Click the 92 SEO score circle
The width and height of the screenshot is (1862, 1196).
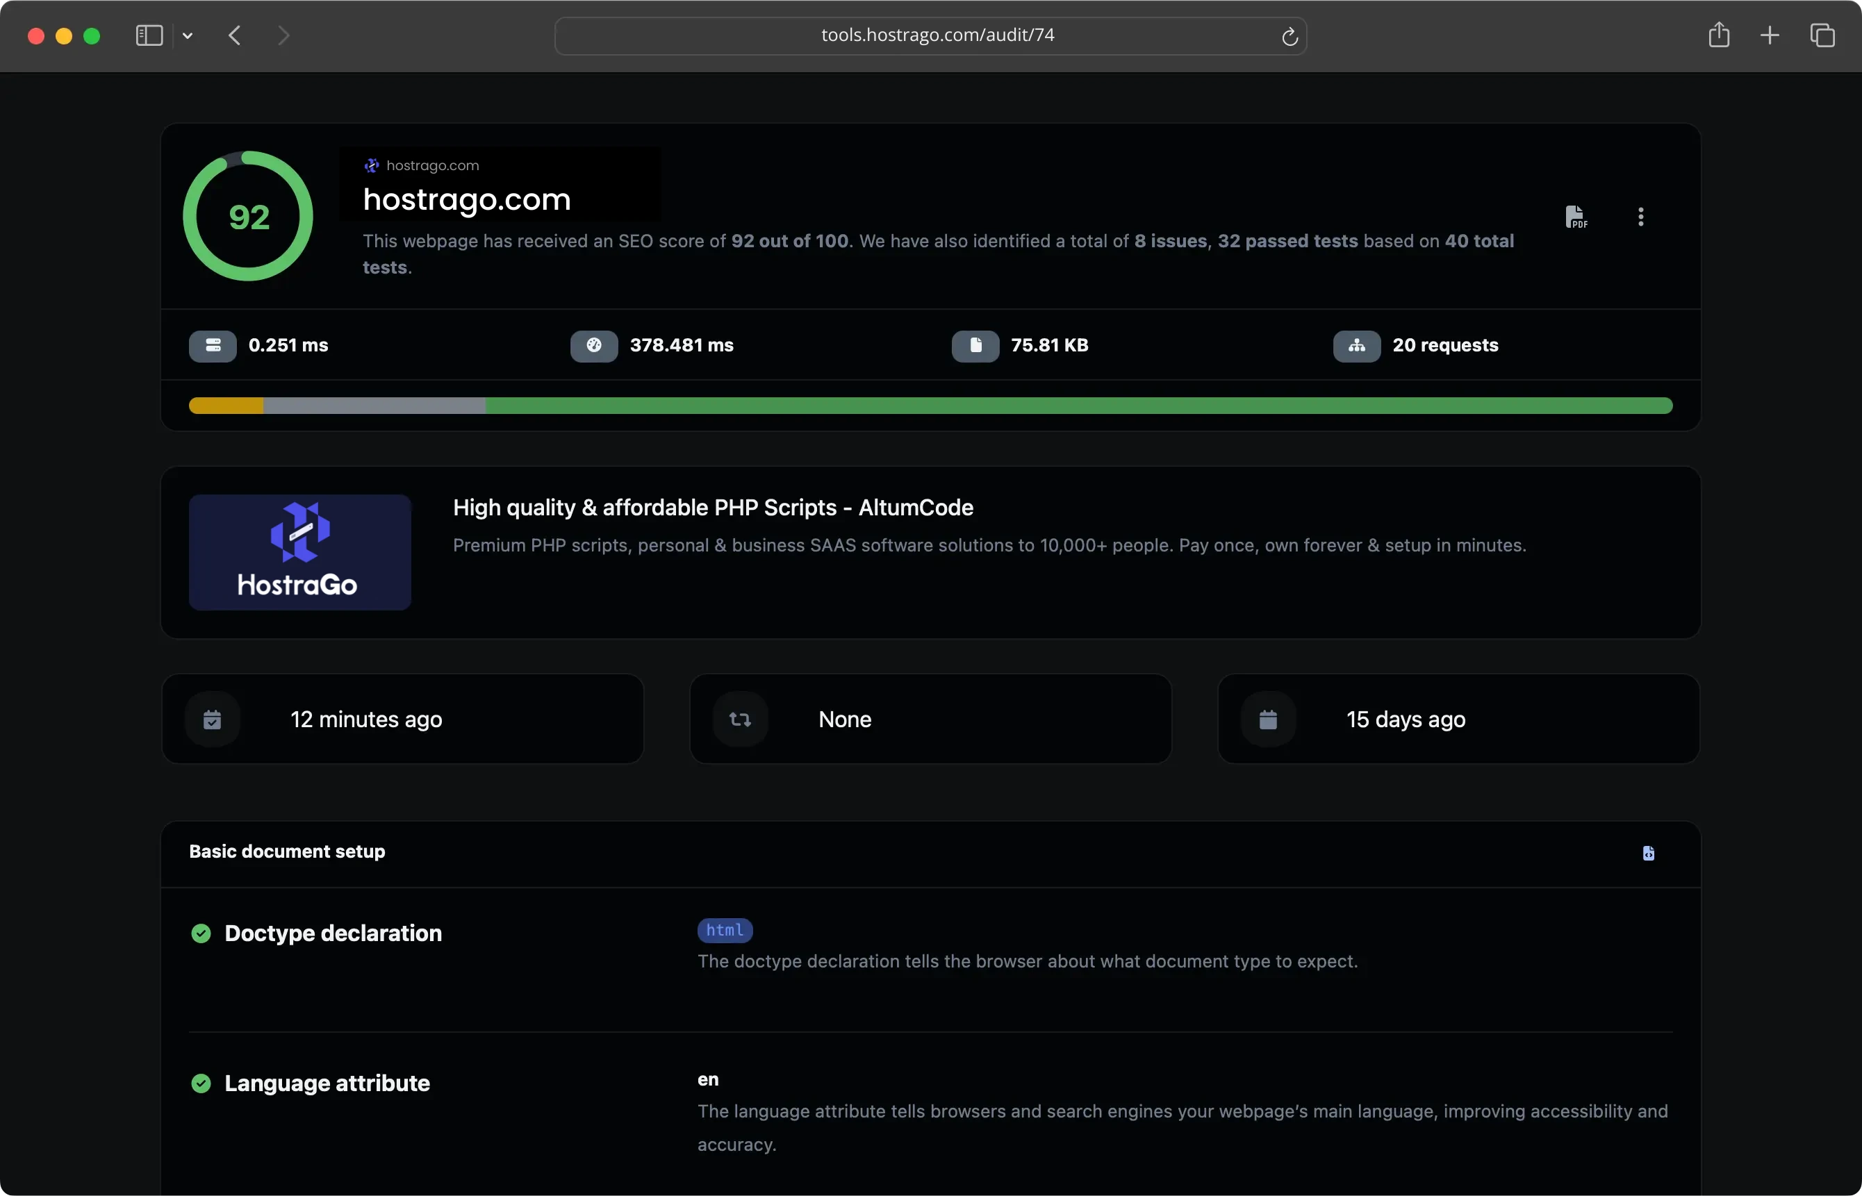coord(248,216)
